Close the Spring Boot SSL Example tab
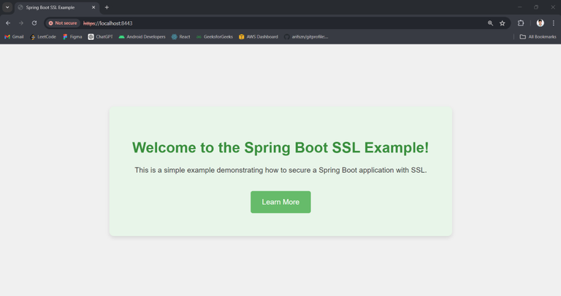The height and width of the screenshot is (296, 561). tap(93, 7)
